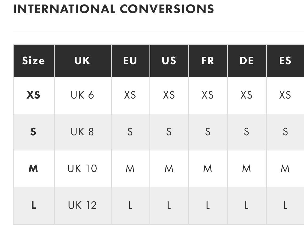
Task: Click the bold L size row label
Action: tap(33, 205)
